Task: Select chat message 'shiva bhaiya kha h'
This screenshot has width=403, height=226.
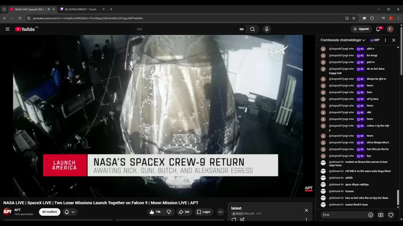Action: (x=378, y=143)
